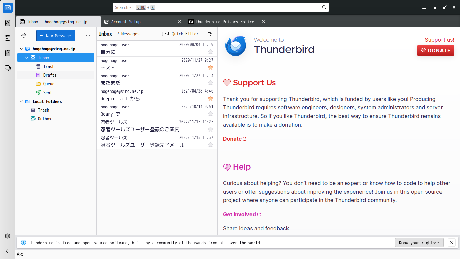Star the 忍者ツールズユーザー登録完了メール message

(210, 145)
